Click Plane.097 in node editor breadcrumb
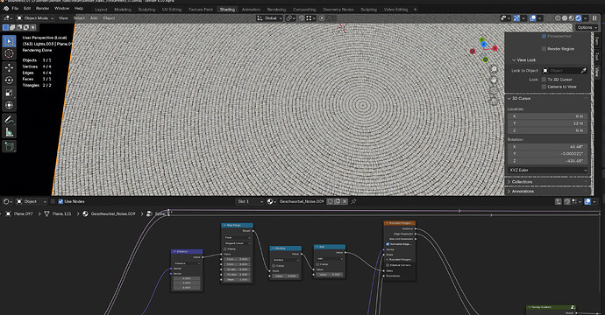Screen dimensions: 605x315 (24, 213)
